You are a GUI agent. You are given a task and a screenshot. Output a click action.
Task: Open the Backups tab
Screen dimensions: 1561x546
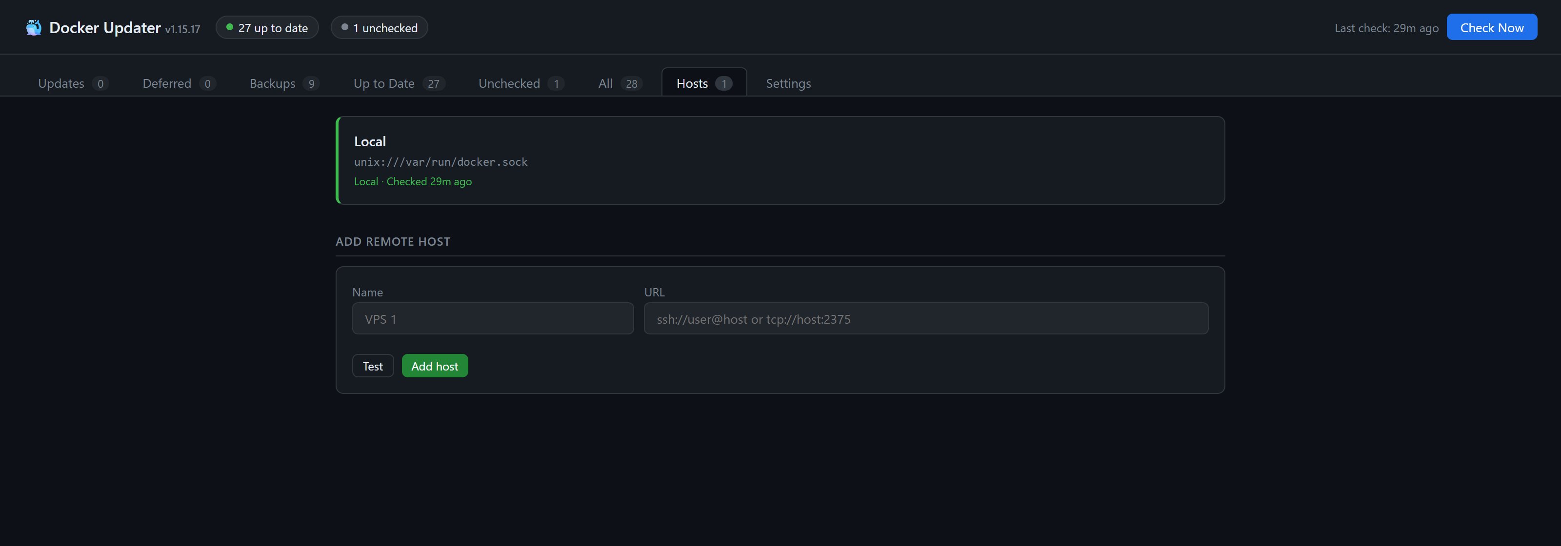[284, 83]
